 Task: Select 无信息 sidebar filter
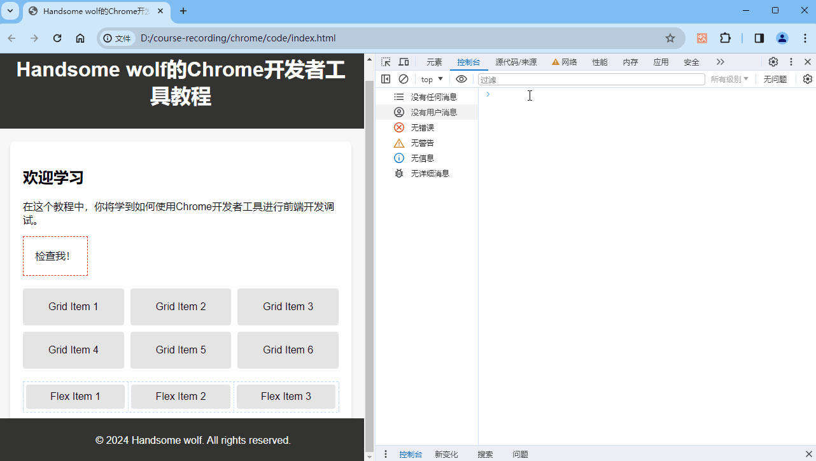tap(426, 158)
